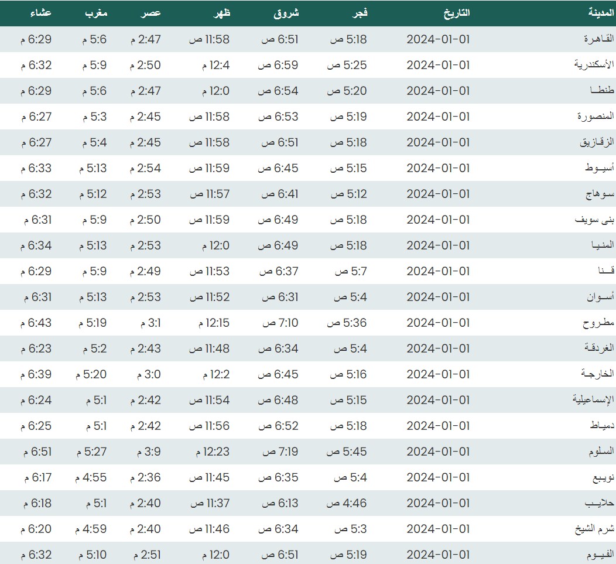Select the الإسماعيلية city name
This screenshot has width=616, height=564.
tap(593, 400)
